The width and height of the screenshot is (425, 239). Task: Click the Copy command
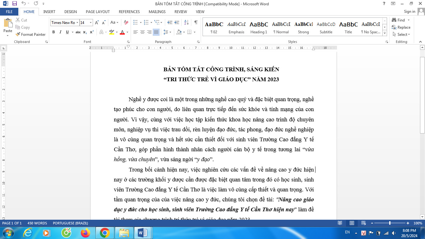tap(22, 27)
